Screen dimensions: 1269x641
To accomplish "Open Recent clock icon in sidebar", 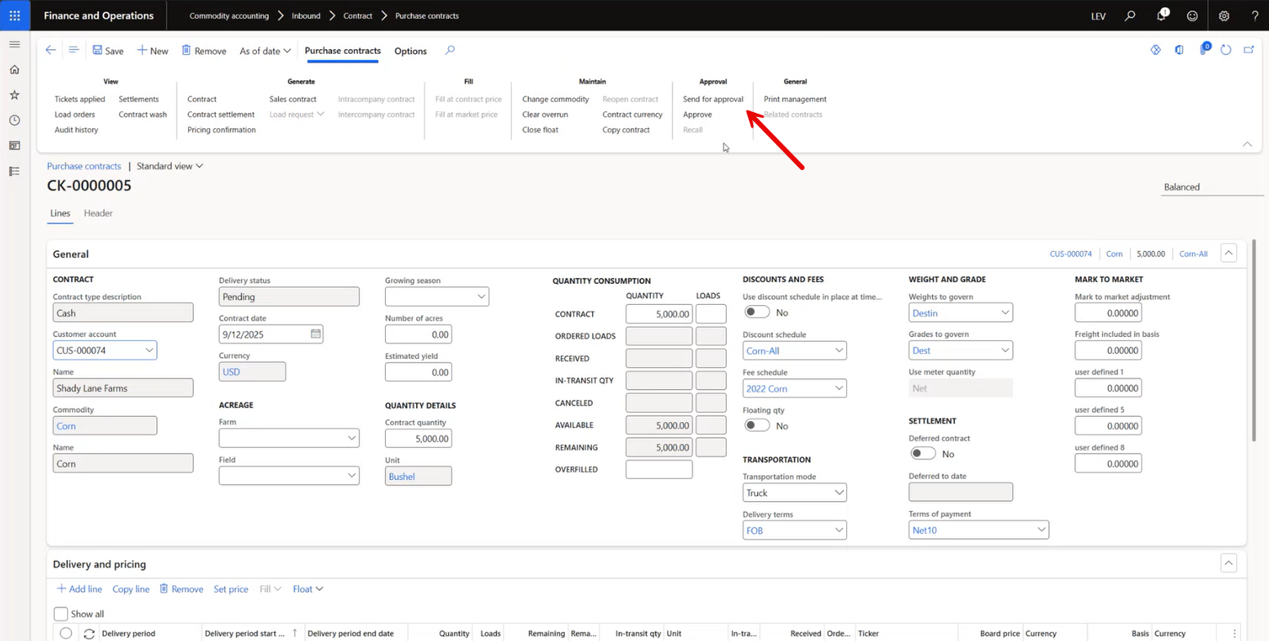I will [15, 120].
